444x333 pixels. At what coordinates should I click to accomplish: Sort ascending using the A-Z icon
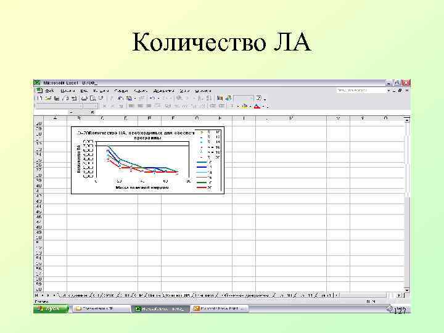[x=200, y=98]
